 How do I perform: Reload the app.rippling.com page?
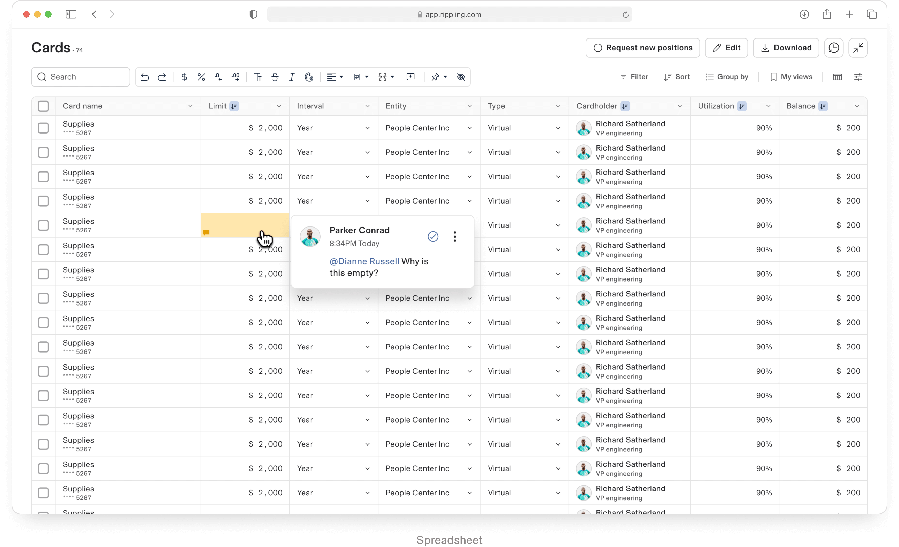(x=625, y=14)
